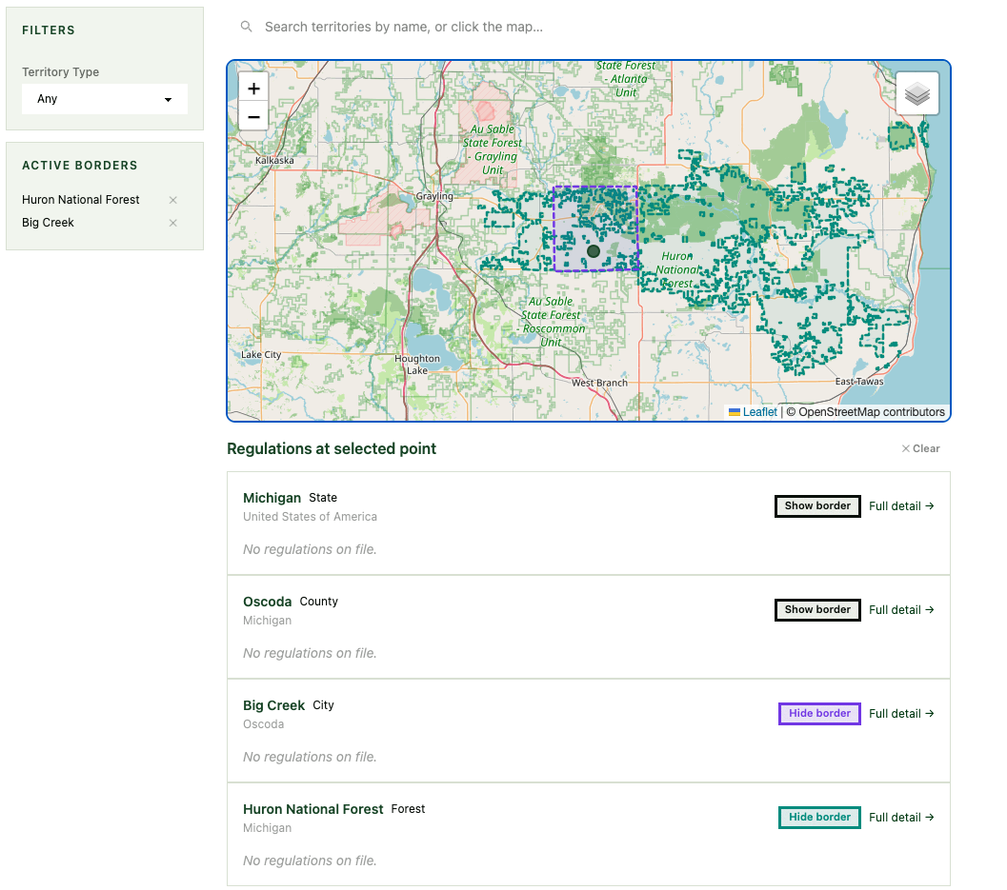Image resolution: width=1007 pixels, height=890 pixels.
Task: Open the Territory Type dropdown
Action: coord(105,99)
